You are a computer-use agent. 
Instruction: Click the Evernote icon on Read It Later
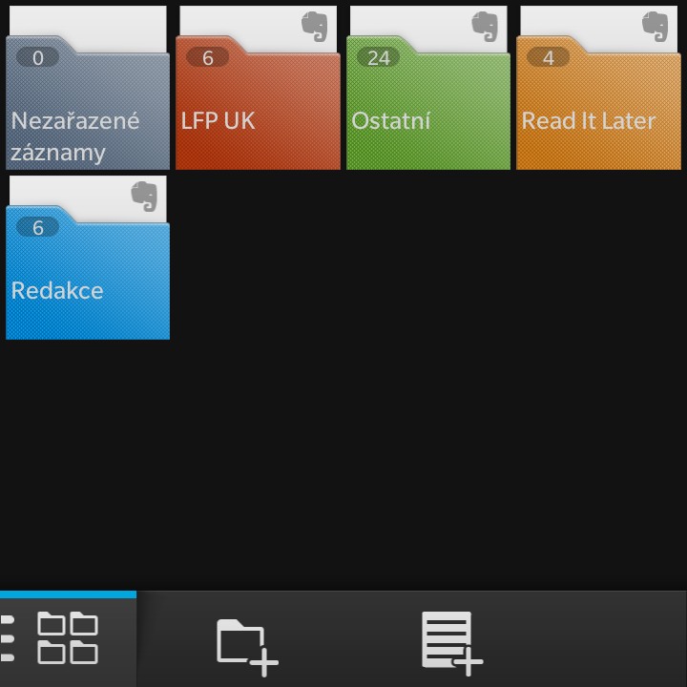[x=655, y=27]
